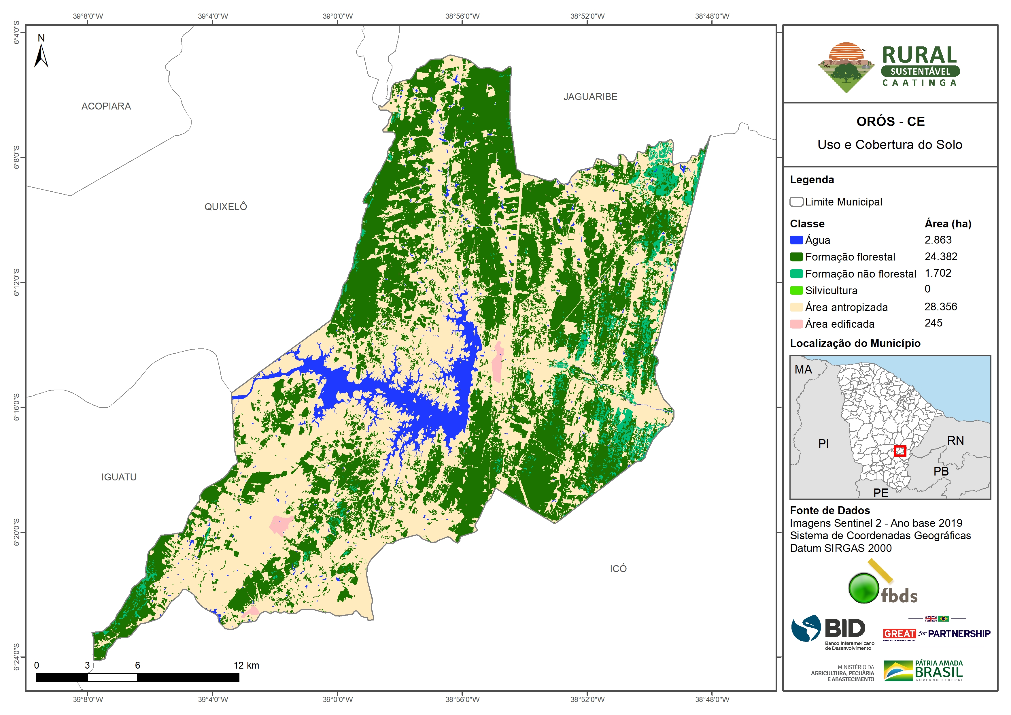Image resolution: width=1011 pixels, height=715 pixels.
Task: Click the Formação não florestal swatch
Action: [x=796, y=273]
